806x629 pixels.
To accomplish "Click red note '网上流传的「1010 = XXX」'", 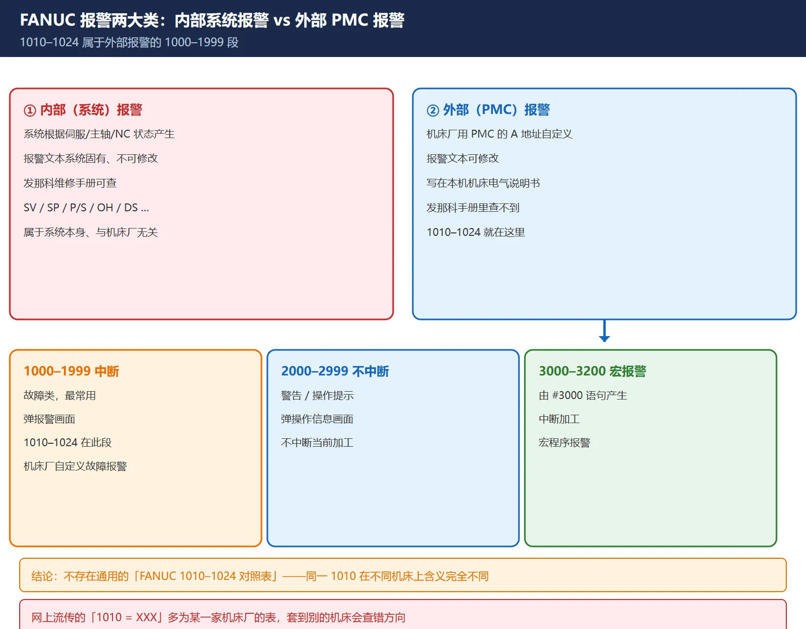I will pyautogui.click(x=403, y=615).
